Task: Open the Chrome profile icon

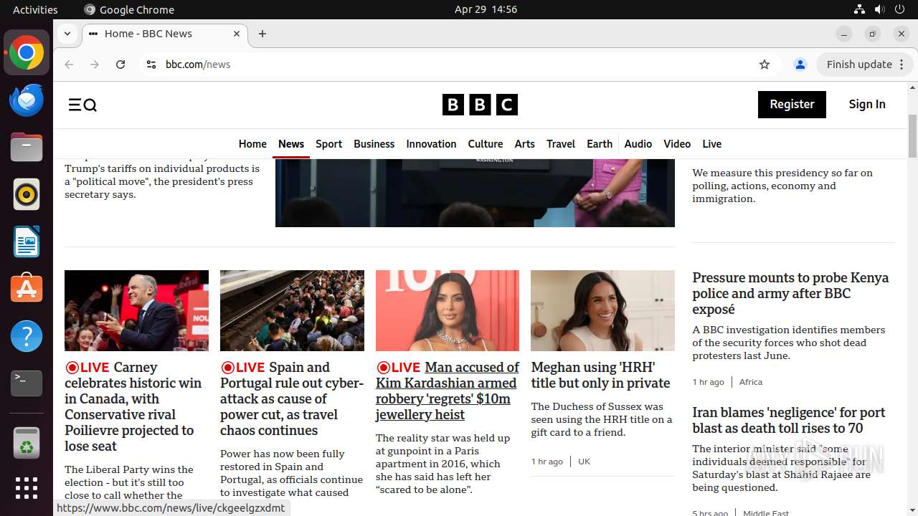Action: click(x=800, y=64)
